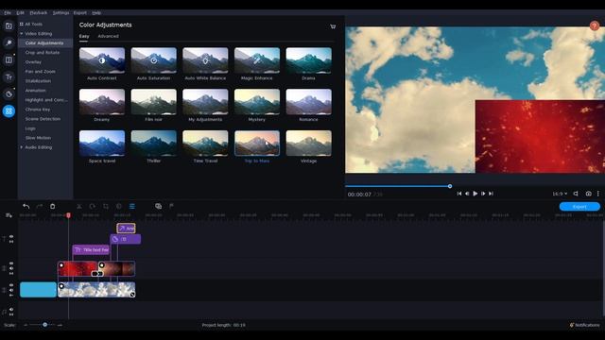The image size is (605, 340).
Task: Select the Crop tool in timeline toolbar
Action: pyautogui.click(x=105, y=206)
